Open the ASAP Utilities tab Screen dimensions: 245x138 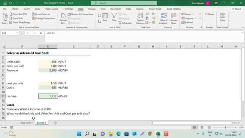pyautogui.click(x=173, y=9)
